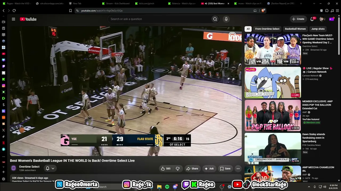Open more actions menu below the video
Viewport: 341px width, 191px height.
point(238,169)
